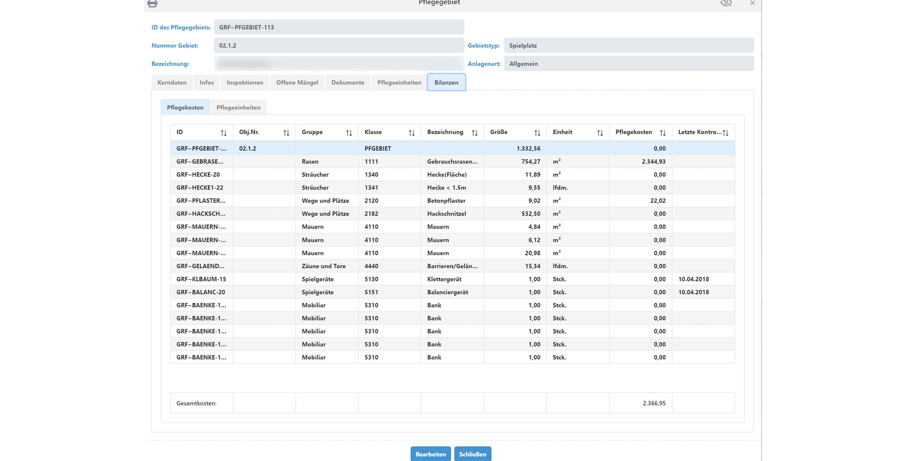The height and width of the screenshot is (461, 915).
Task: Sort by Einheit column arrows
Action: coord(600,133)
